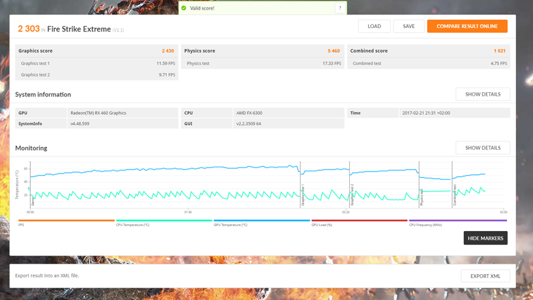Click the green valid score checkmark icon
533x300 pixels.
pos(184,8)
